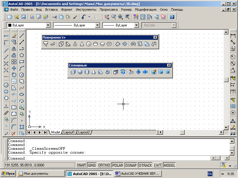Screen dimensions: 238x178
Task: Toggle POLAR tracking in status bar
Action: pos(118,165)
